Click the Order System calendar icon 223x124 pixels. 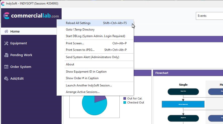pyautogui.click(x=6, y=67)
